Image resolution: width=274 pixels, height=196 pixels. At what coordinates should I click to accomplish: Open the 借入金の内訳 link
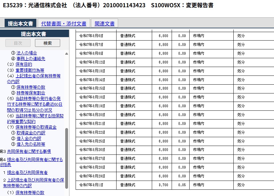click(29, 138)
